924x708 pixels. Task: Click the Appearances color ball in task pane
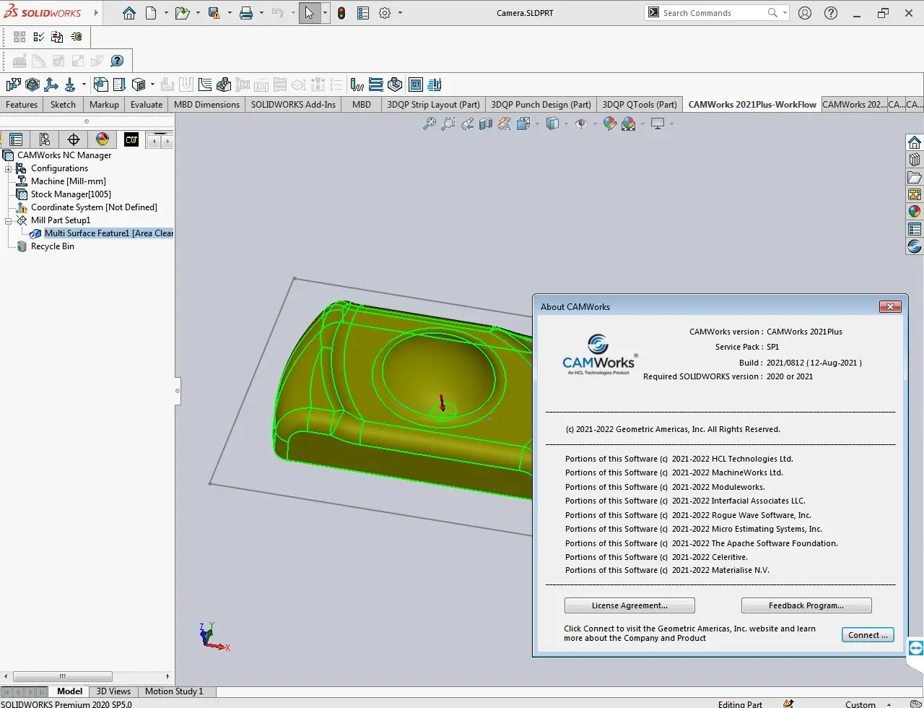click(x=915, y=212)
